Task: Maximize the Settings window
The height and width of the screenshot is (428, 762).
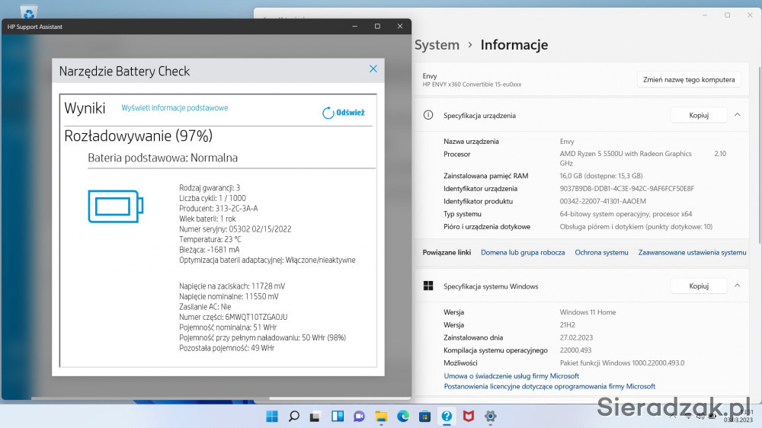Action: (x=727, y=15)
